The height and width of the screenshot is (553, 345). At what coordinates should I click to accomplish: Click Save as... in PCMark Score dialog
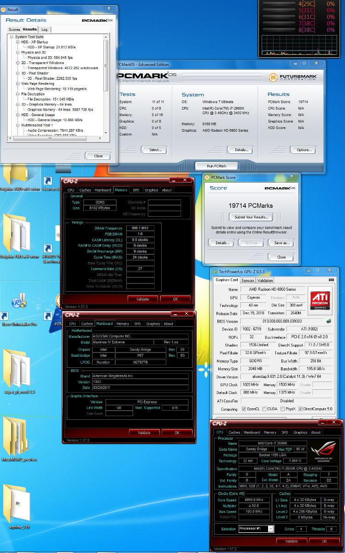[x=281, y=242]
